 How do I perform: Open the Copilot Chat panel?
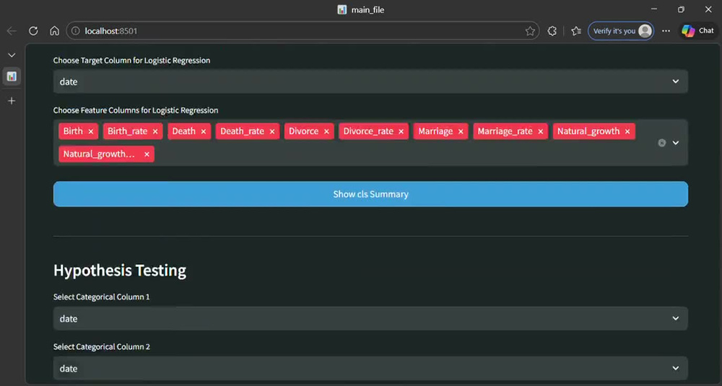[697, 31]
